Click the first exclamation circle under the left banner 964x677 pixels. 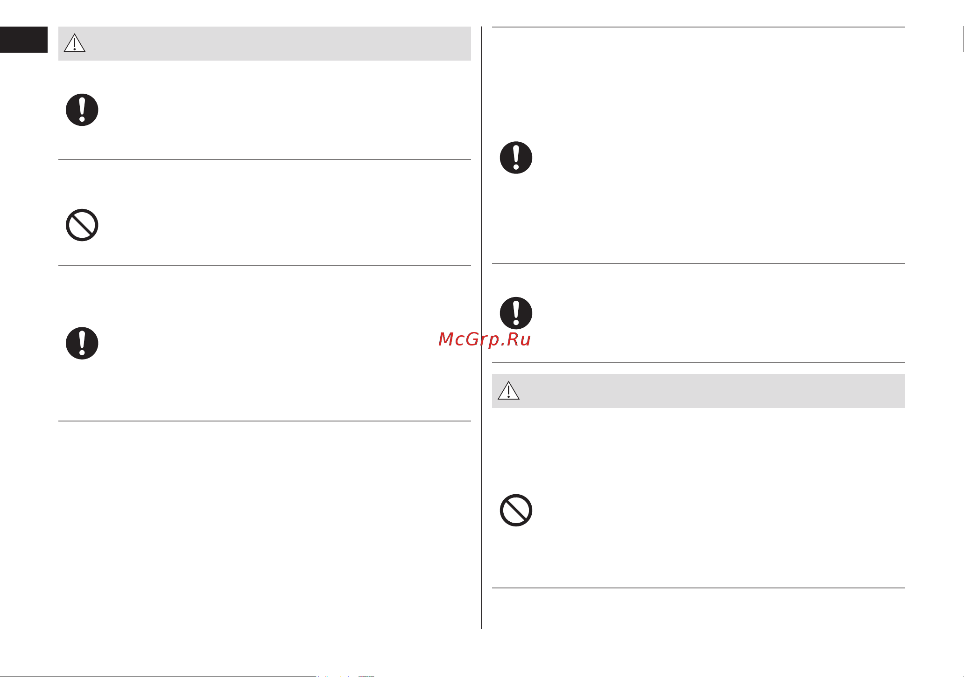pos(82,110)
